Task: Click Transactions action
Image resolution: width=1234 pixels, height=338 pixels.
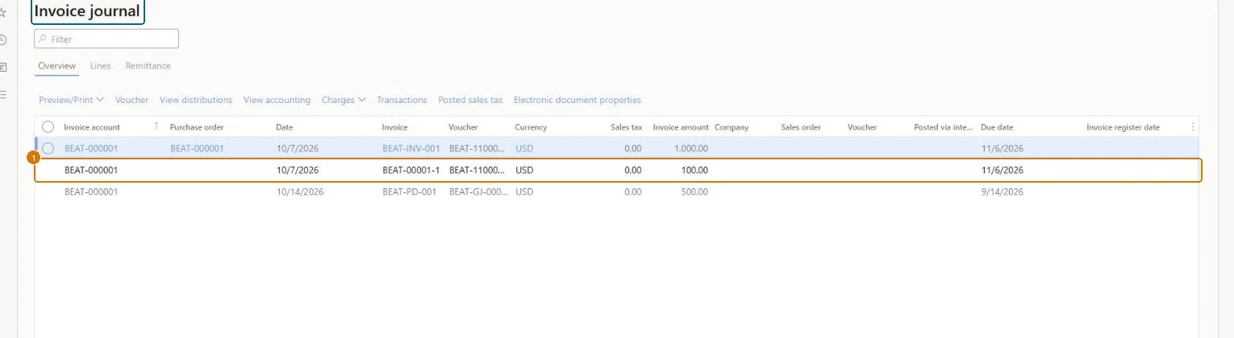Action: tap(402, 100)
